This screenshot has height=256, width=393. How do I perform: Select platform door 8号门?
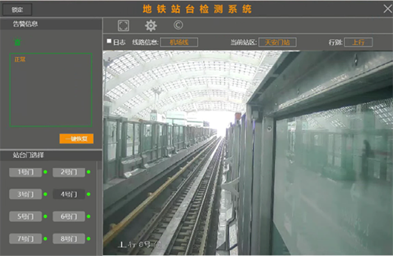click(x=69, y=239)
